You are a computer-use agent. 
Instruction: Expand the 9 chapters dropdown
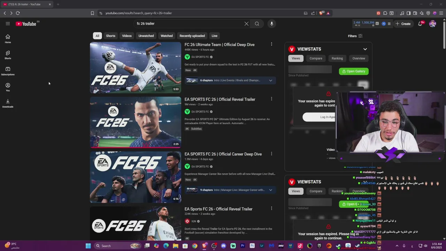tap(270, 190)
